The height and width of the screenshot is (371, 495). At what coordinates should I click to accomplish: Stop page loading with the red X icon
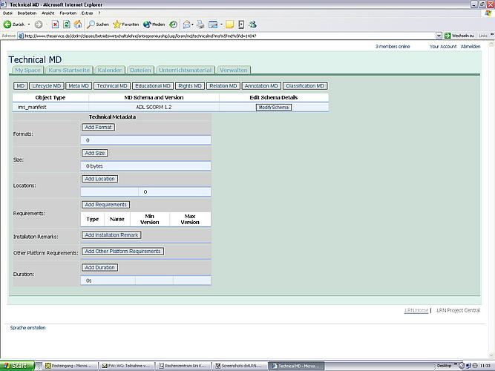(55, 24)
